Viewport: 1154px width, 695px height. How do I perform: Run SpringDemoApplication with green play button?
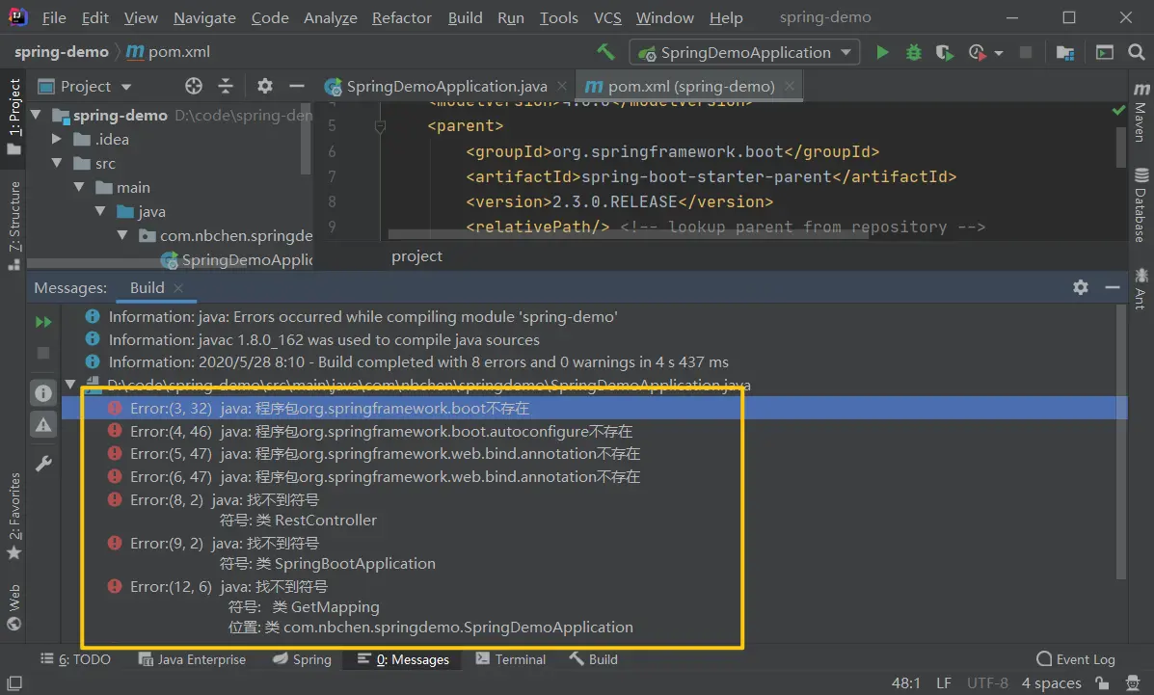(x=882, y=52)
